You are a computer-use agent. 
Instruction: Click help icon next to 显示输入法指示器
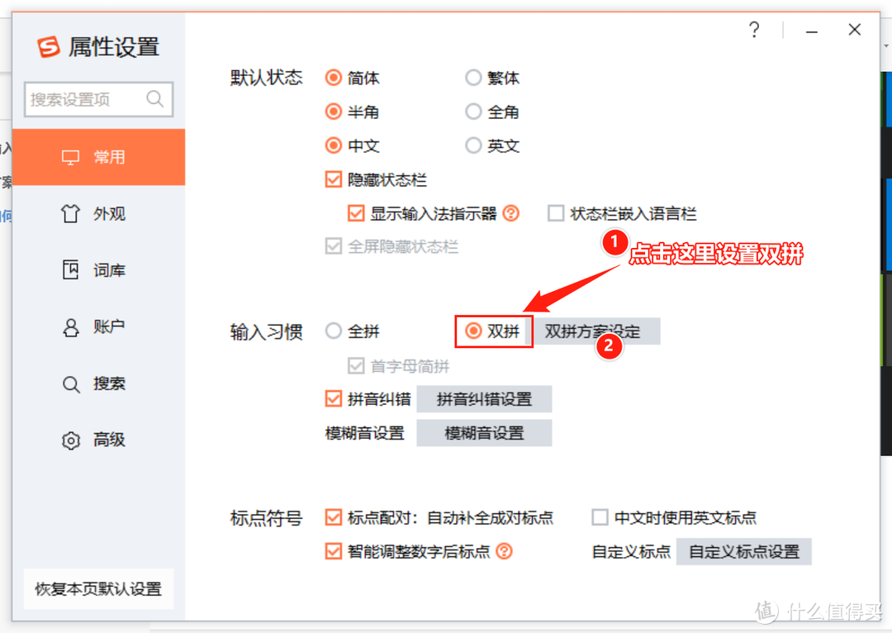(511, 213)
